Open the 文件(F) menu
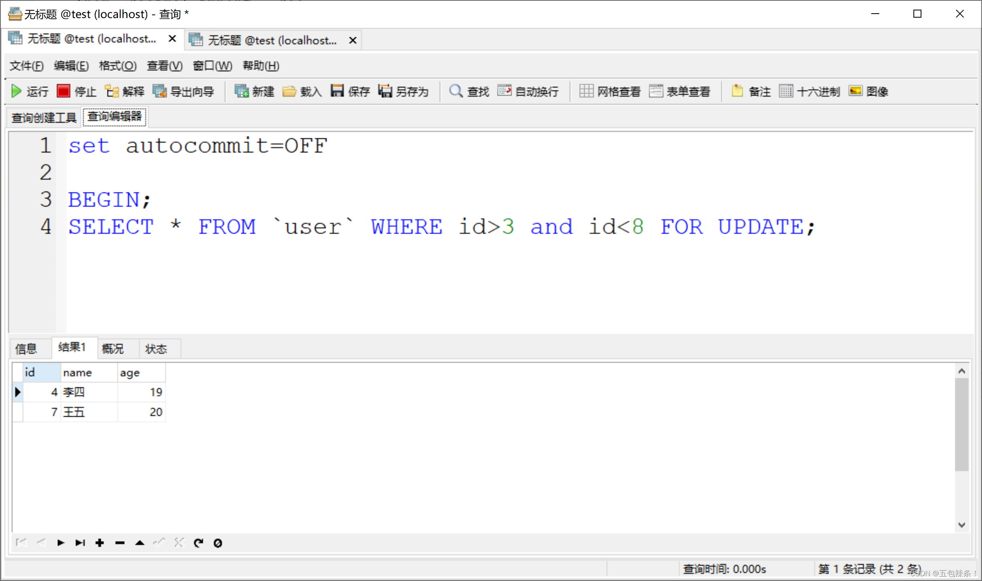This screenshot has height=581, width=982. click(26, 66)
